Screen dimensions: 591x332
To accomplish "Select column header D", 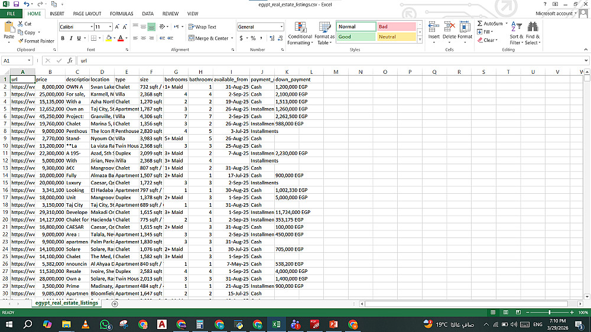I will point(102,72).
